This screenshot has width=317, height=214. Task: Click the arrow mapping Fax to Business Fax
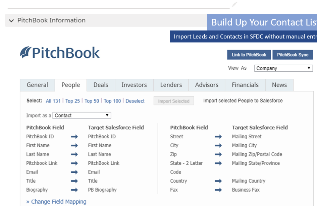click(x=218, y=190)
